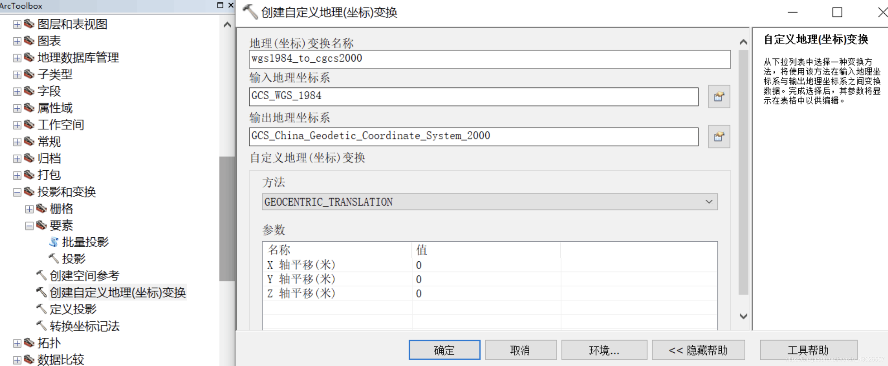Click the 子类型 toolset icon

tap(29, 74)
